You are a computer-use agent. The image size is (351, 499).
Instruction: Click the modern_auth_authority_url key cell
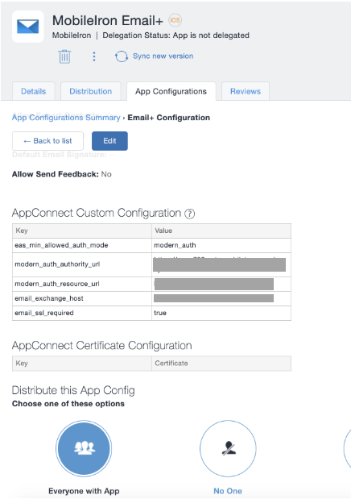click(82, 264)
